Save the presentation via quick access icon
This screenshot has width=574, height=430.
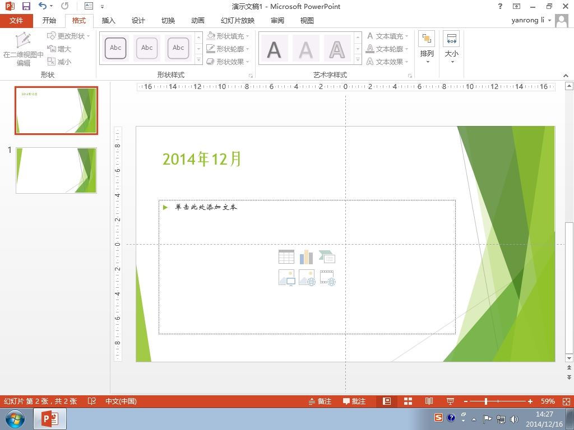pos(26,6)
